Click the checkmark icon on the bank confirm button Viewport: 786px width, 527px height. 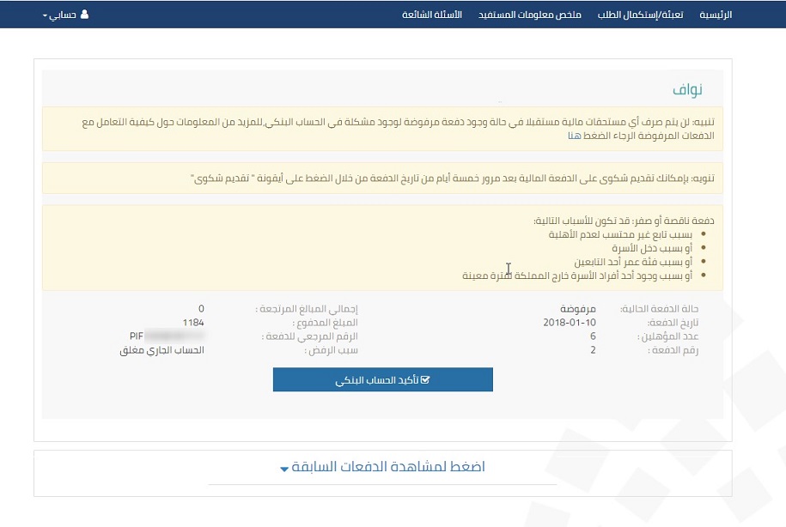pyautogui.click(x=425, y=379)
